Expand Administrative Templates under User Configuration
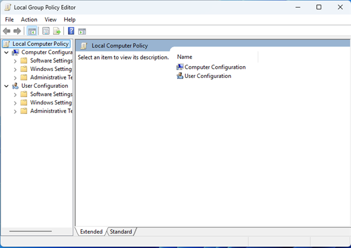This screenshot has width=351, height=248. 15,111
